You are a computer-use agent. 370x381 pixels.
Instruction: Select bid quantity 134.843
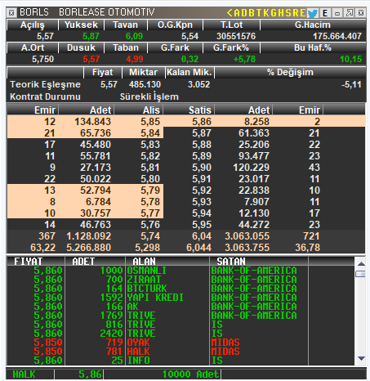[92, 122]
